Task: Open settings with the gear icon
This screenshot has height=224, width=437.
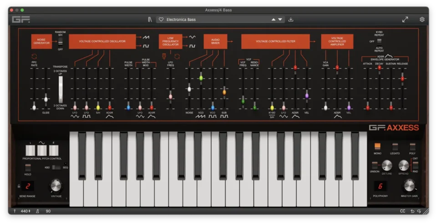Action: [x=422, y=20]
